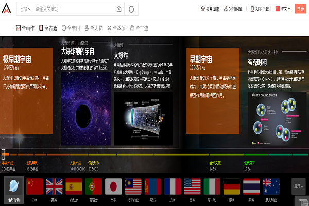Click the camera icon in search box

click(x=119, y=9)
